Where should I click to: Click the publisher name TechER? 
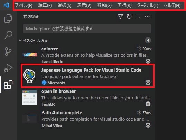48,104
